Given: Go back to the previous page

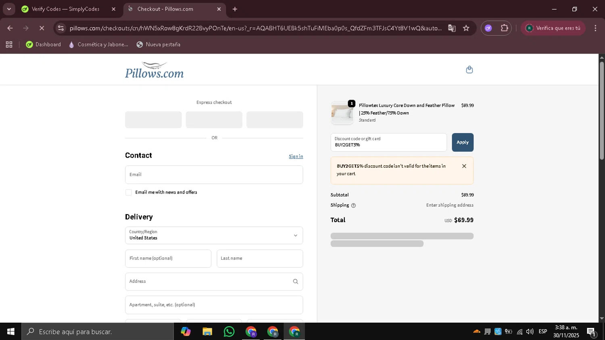Looking at the screenshot, I should (10, 28).
